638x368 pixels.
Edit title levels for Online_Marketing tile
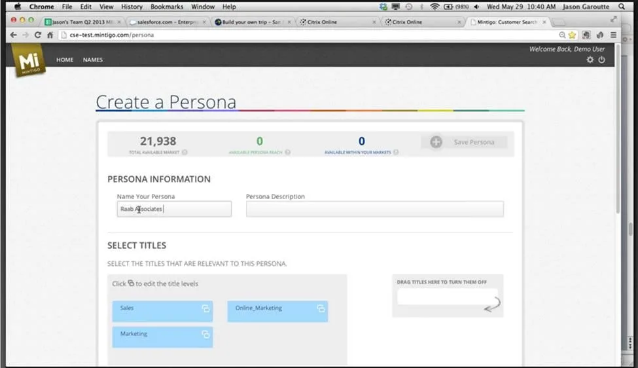[321, 308]
